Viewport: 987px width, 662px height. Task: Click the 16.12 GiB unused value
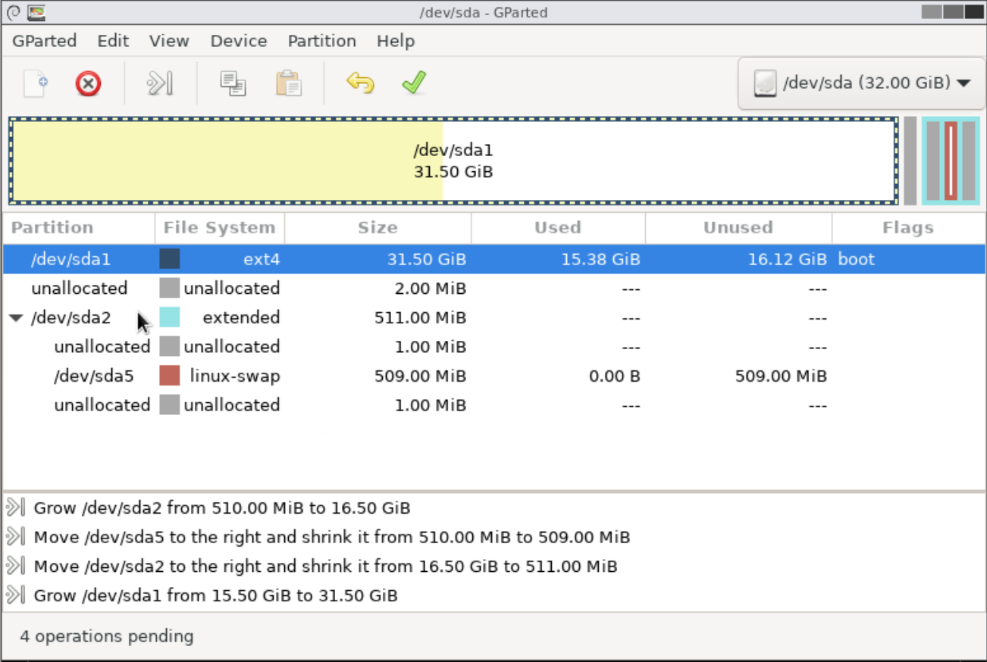pos(786,259)
